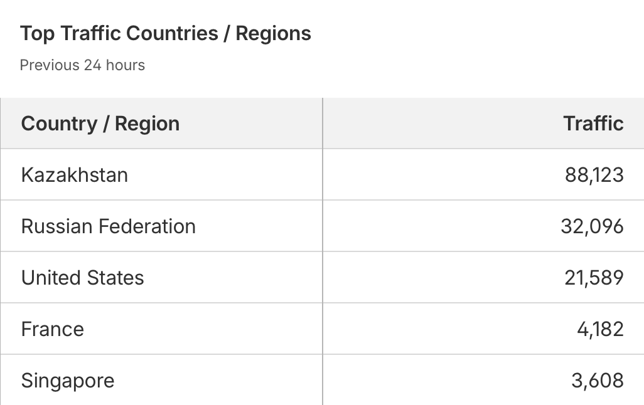This screenshot has width=644, height=405.
Task: Click the Country / Region column header
Action: click(100, 124)
